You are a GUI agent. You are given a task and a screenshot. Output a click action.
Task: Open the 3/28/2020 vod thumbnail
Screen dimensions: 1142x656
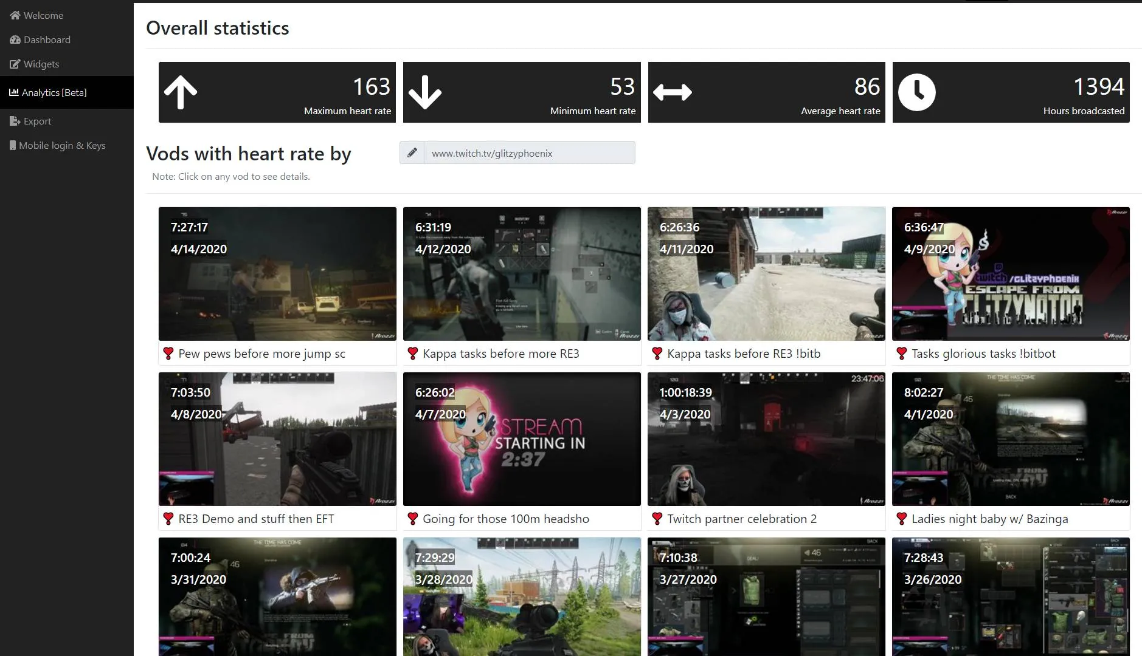pos(522,596)
